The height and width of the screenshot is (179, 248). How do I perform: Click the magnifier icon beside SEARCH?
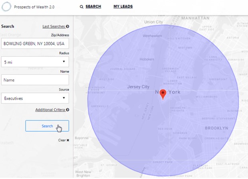pos(81,7)
